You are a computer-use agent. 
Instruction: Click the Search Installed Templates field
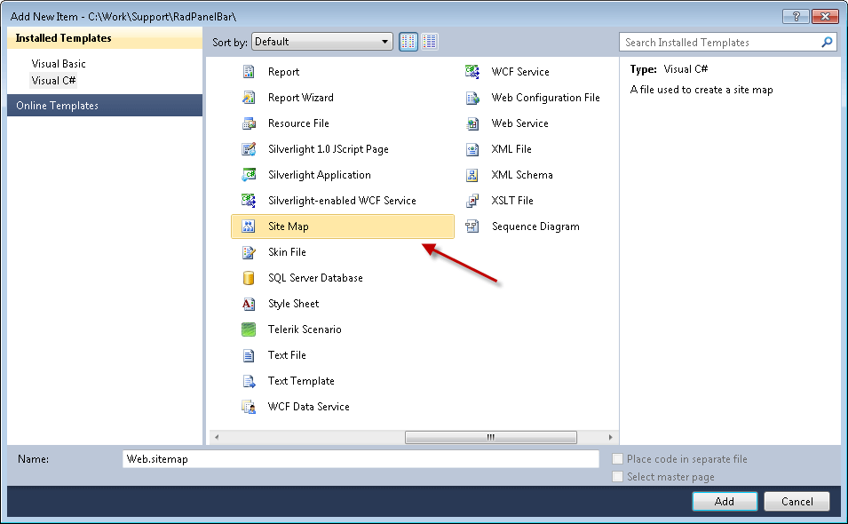click(x=719, y=42)
